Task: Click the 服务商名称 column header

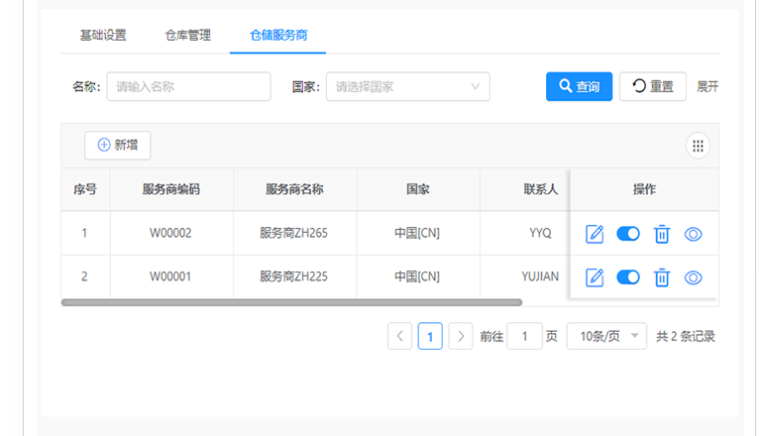Action: 294,189
